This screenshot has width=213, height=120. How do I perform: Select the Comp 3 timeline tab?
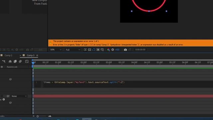(31, 55)
